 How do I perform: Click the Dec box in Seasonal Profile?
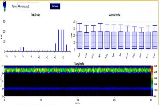tap(155, 40)
